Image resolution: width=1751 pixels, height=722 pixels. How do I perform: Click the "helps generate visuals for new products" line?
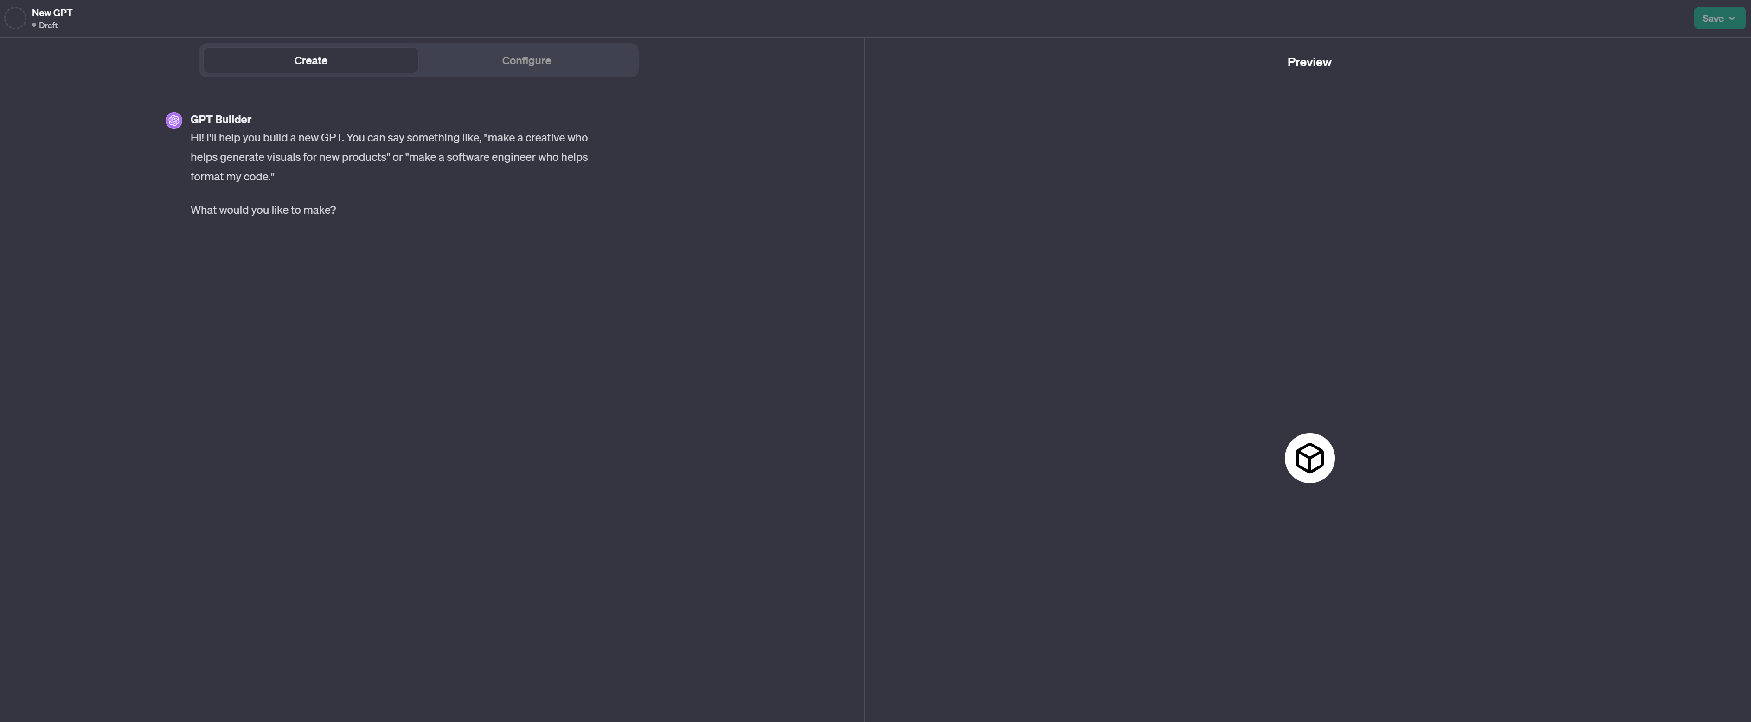coord(389,157)
